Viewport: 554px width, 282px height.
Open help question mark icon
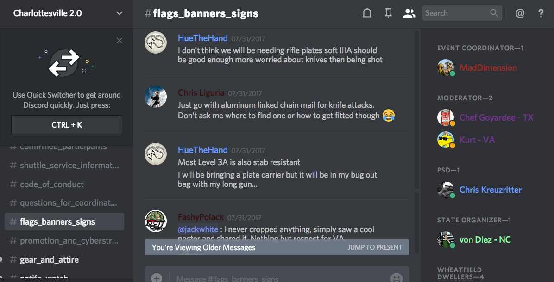coord(541,13)
